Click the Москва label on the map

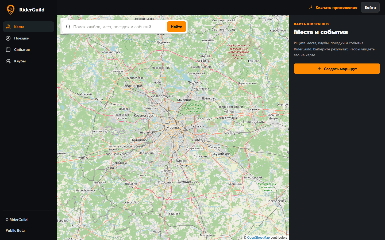click(x=173, y=127)
